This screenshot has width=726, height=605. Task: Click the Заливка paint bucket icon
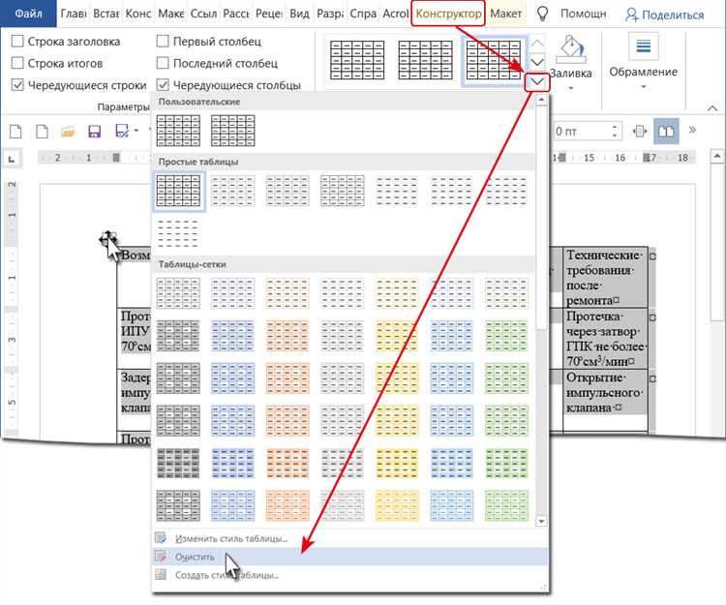coord(571,49)
